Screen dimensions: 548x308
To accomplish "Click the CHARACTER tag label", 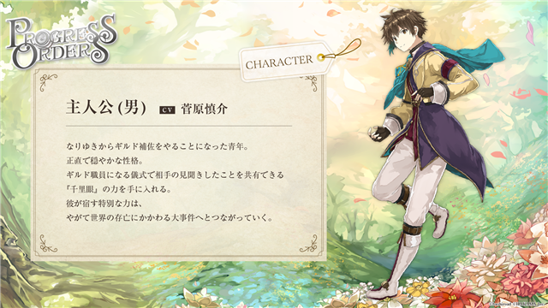I will (x=279, y=62).
